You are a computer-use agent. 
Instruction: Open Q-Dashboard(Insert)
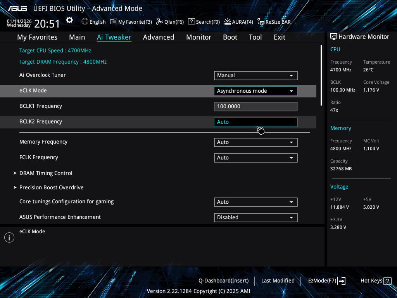224,281
